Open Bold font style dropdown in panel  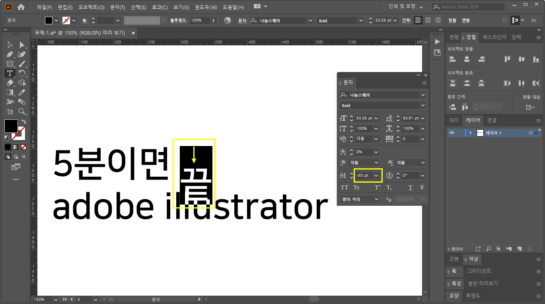[x=423, y=105]
